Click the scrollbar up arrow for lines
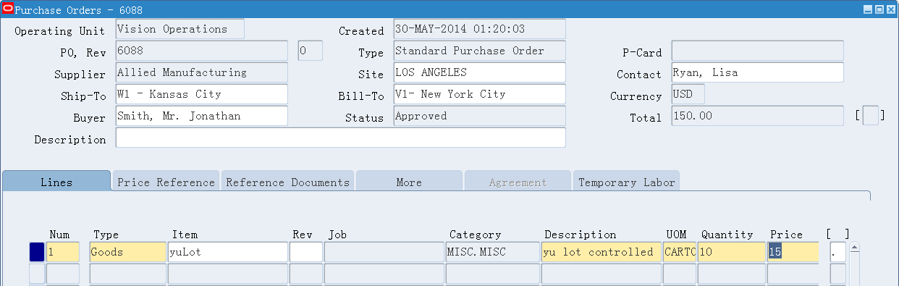 (855, 248)
